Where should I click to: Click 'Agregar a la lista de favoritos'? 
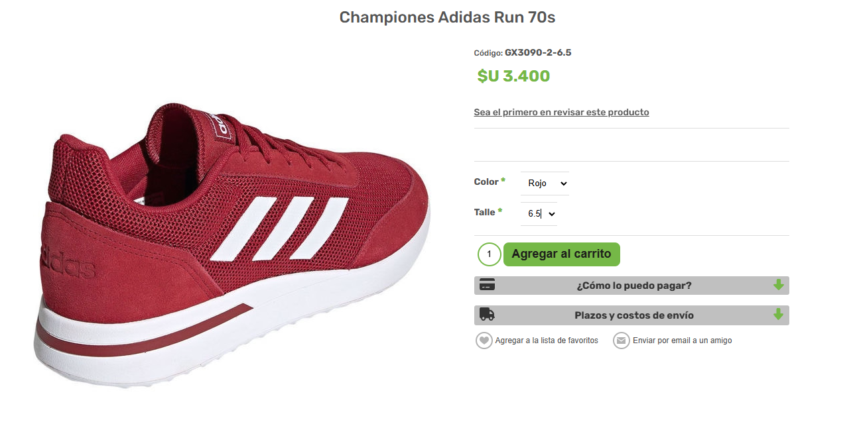[x=547, y=341]
